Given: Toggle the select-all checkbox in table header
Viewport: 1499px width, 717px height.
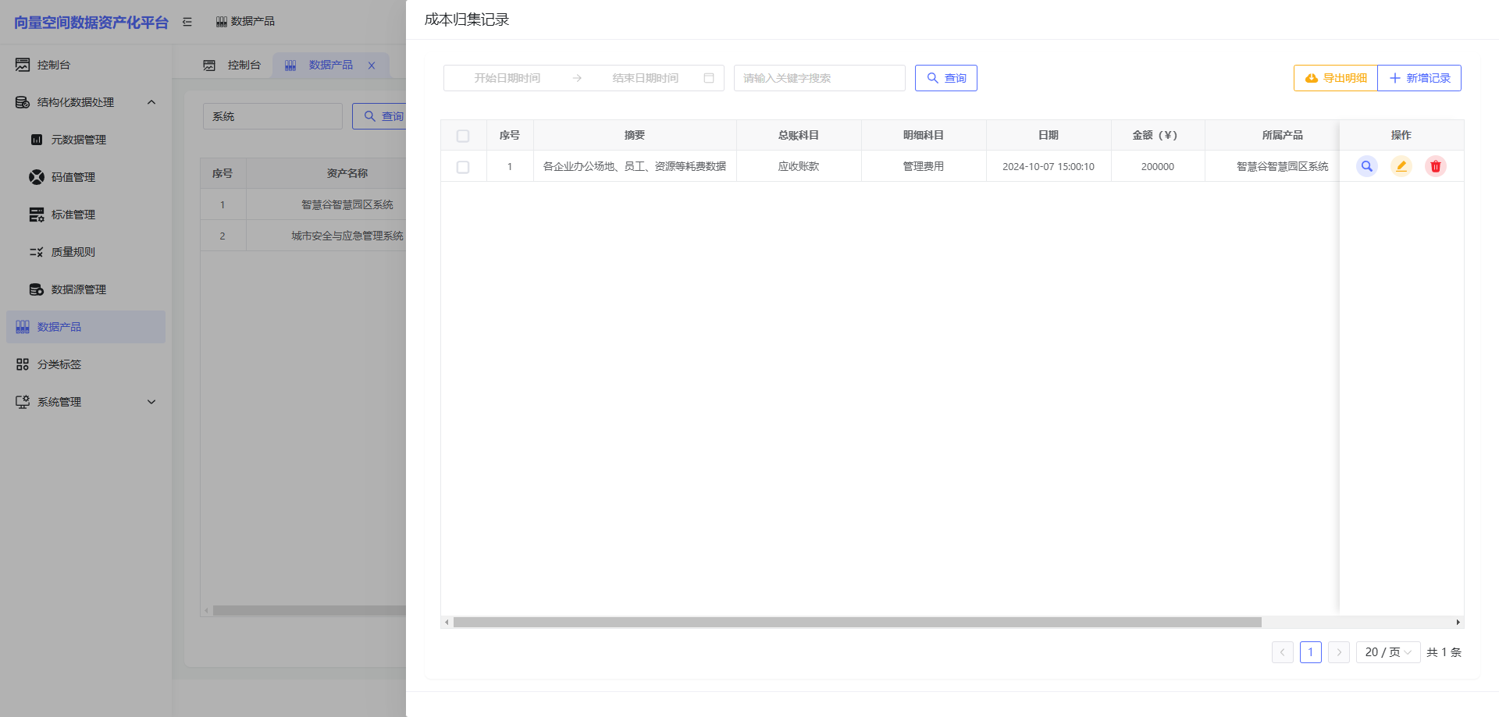Looking at the screenshot, I should click(x=463, y=136).
